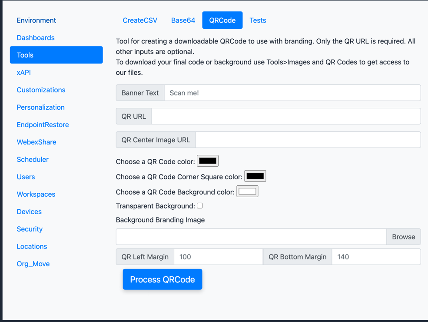Open the xAPI sidebar section
This screenshot has height=322, width=428.
(24, 73)
